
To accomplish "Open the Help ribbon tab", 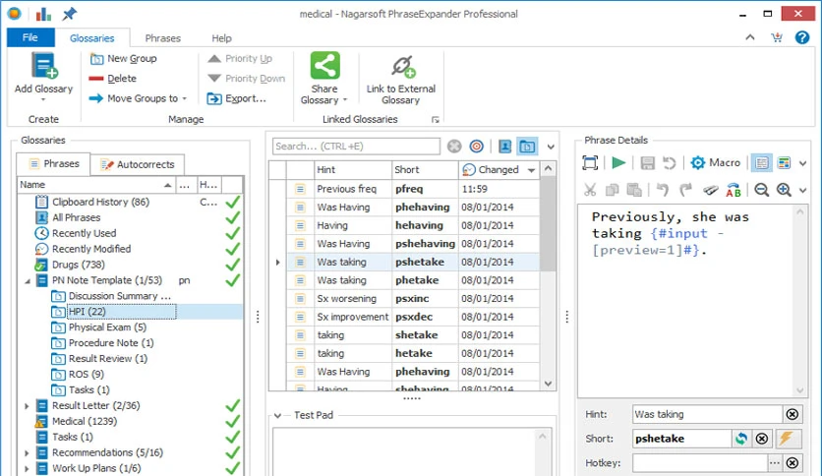I will [221, 38].
